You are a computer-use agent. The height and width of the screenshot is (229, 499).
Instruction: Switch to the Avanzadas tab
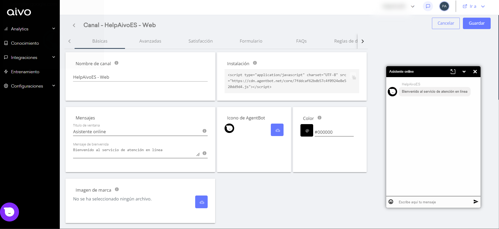click(x=150, y=41)
